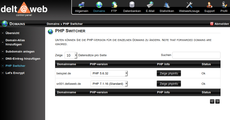The height and width of the screenshot is (120, 230).
Task: Show phpinfo for sr001.deltaweb.de
Action: click(169, 84)
